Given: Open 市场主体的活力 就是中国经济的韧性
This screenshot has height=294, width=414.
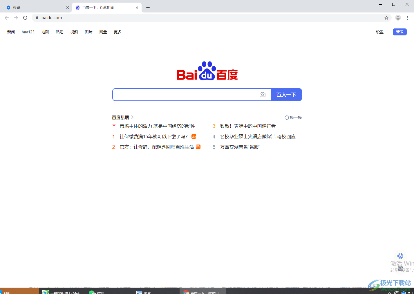Looking at the screenshot, I should [158, 126].
